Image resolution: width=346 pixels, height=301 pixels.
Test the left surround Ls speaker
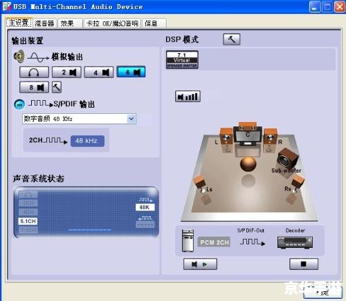199,183
